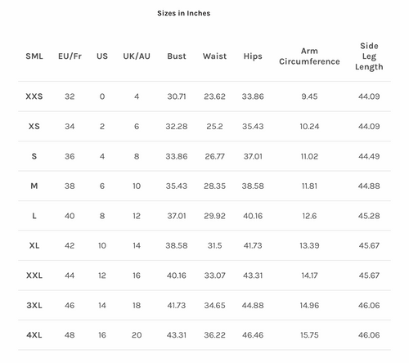Click the EU/Fr column header
Viewport: 409px width, 363px height.
[70, 56]
